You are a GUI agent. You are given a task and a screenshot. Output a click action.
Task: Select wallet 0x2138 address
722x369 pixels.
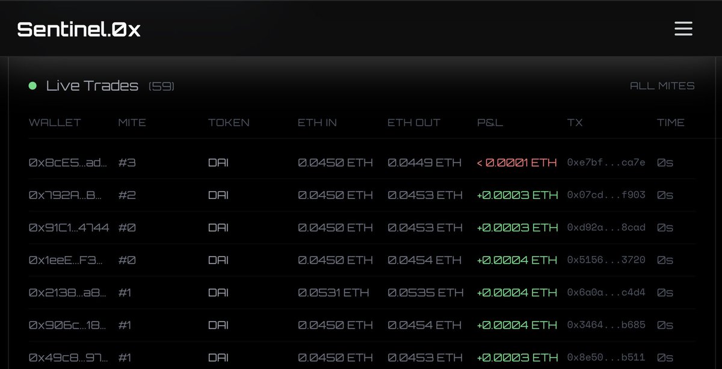pos(69,293)
